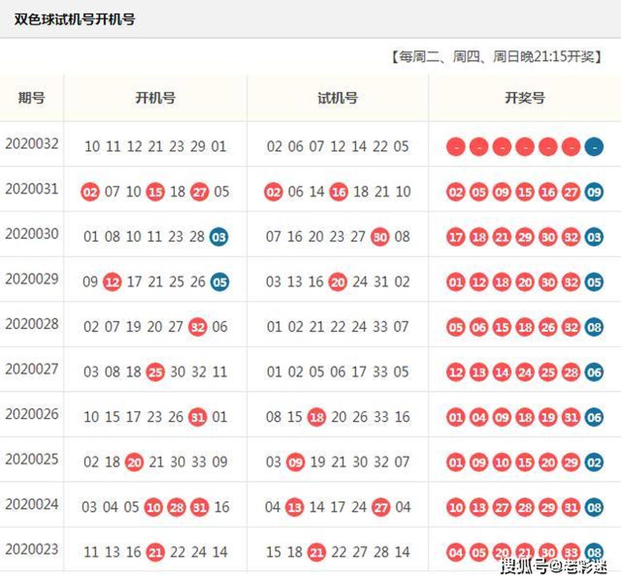Click blue ball 09 in 2020031 开奖号 cell
Viewport: 621px width, 583px height.
tap(594, 192)
